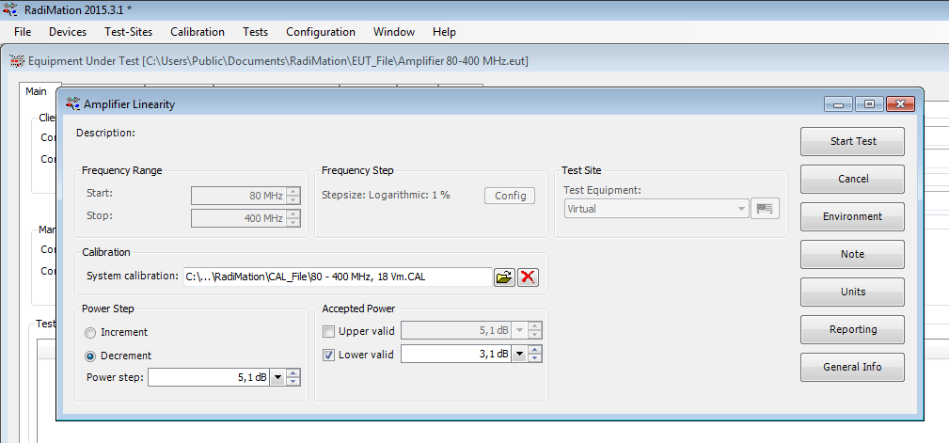Click RadiMation app icon in title bar

tap(9, 9)
